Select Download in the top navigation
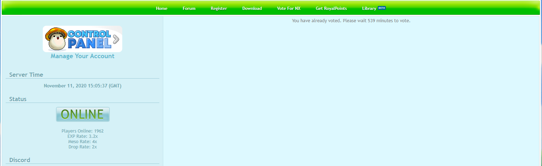Viewport: 542px width, 166px height. 252,8
